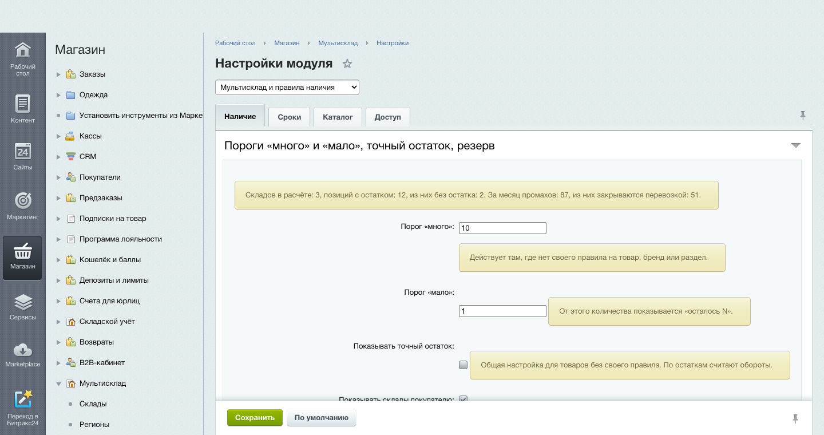This screenshot has height=435, width=824.
Task: Open the Рабочий стол section in sidebar
Action: click(22, 59)
